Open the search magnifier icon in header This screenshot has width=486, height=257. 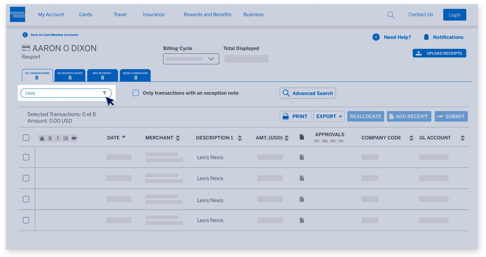[x=391, y=15]
